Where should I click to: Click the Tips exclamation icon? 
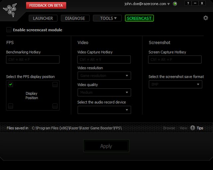(193, 128)
